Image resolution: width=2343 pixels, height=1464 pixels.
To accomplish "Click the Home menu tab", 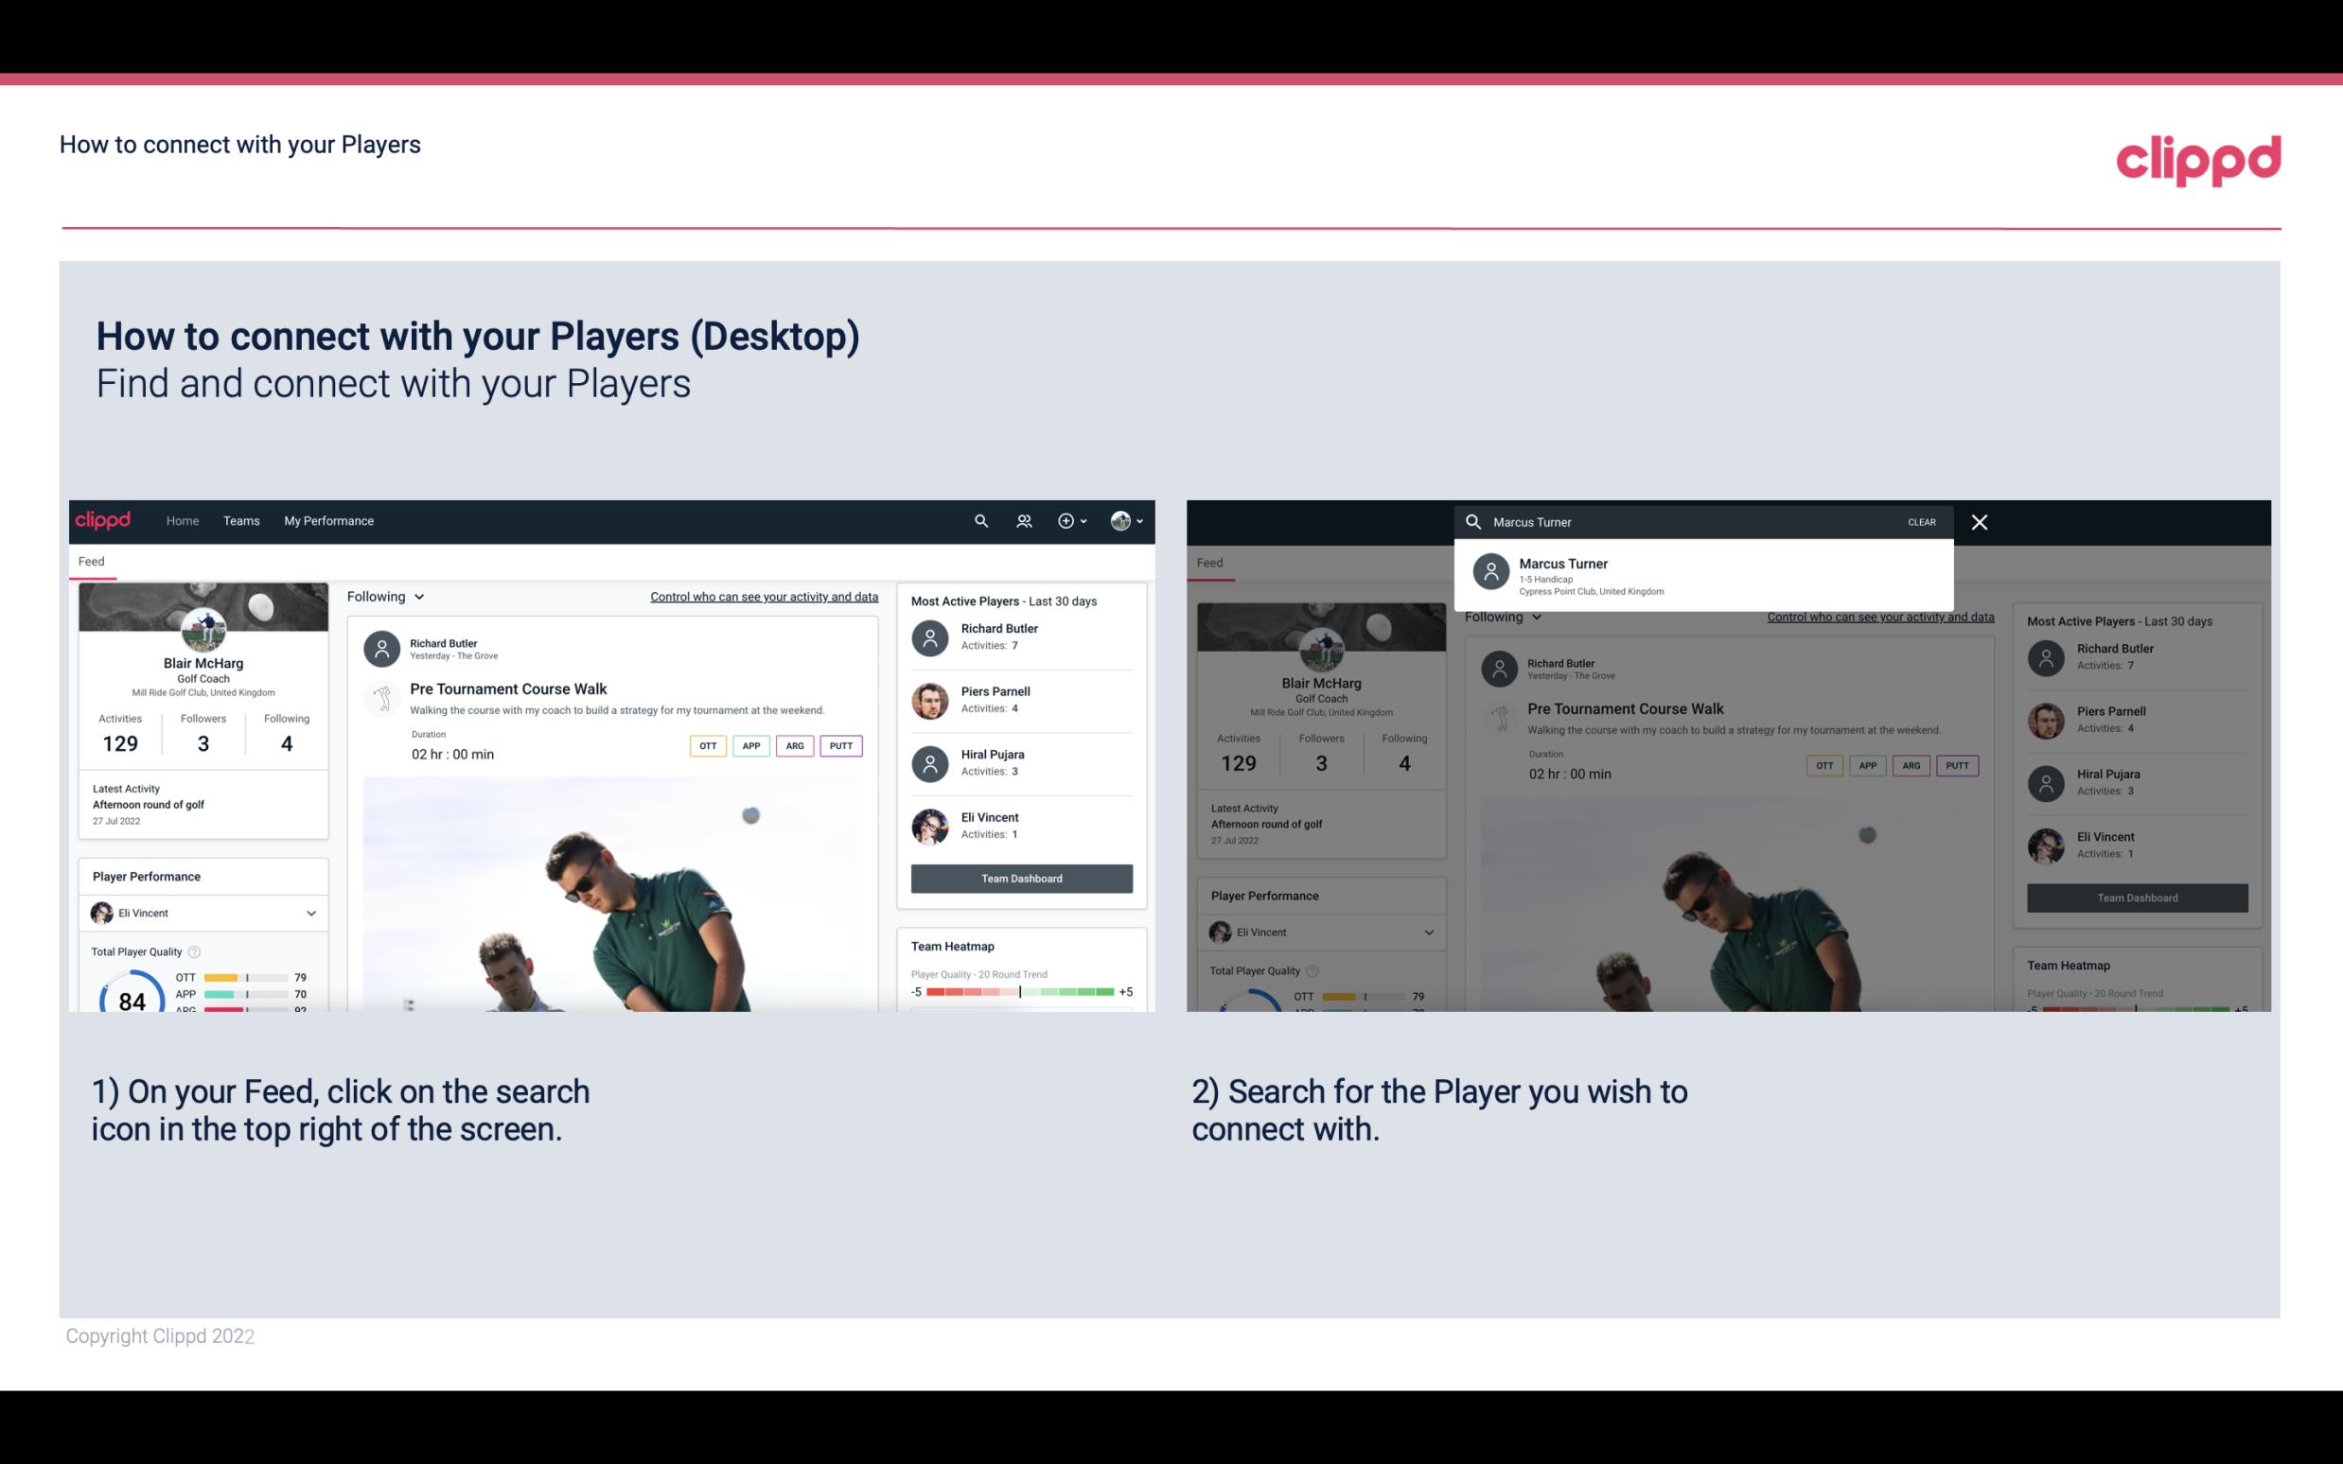I will 181,521.
